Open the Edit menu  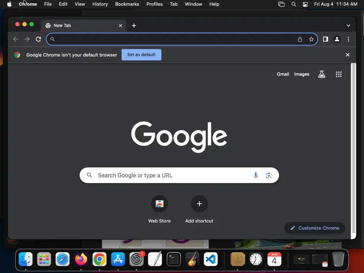point(63,4)
